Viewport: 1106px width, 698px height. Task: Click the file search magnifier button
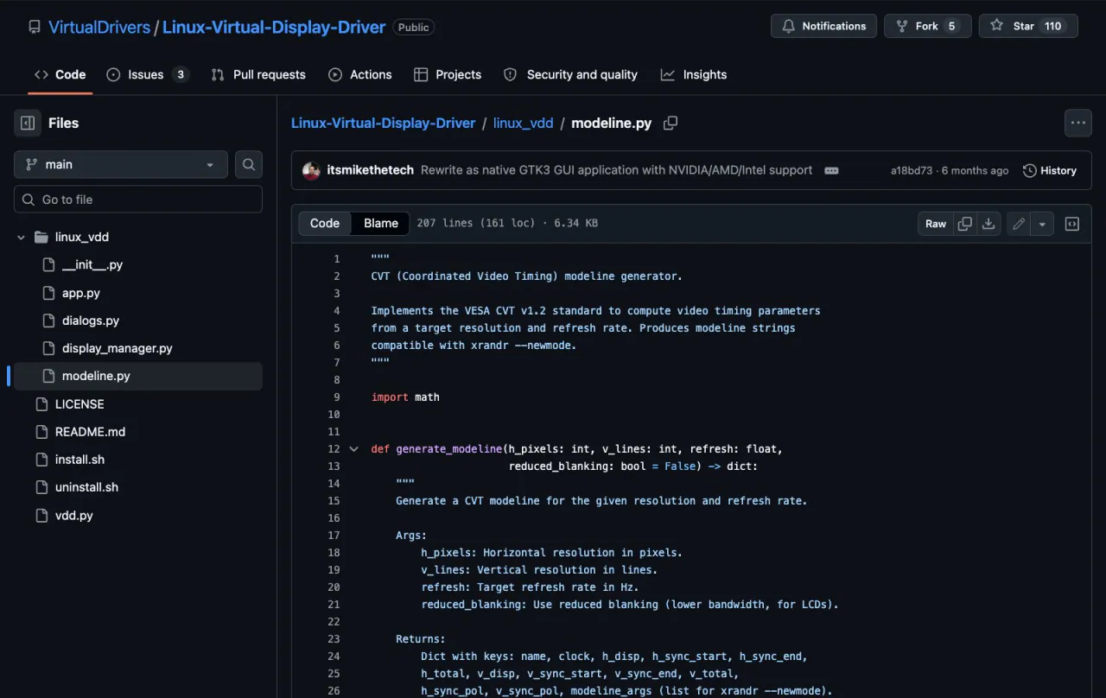tap(249, 164)
